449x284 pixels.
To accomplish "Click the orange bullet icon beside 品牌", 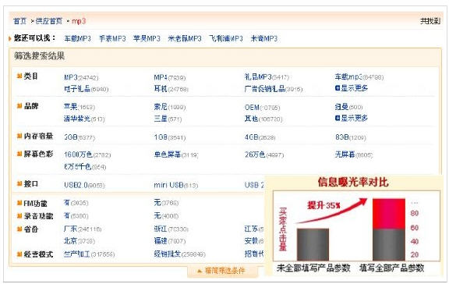I will [19, 106].
